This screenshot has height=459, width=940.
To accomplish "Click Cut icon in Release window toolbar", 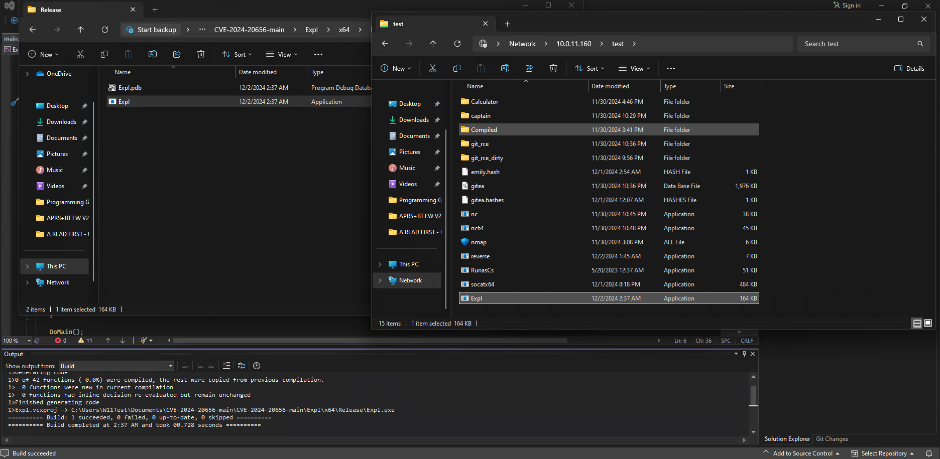I will pyautogui.click(x=80, y=54).
